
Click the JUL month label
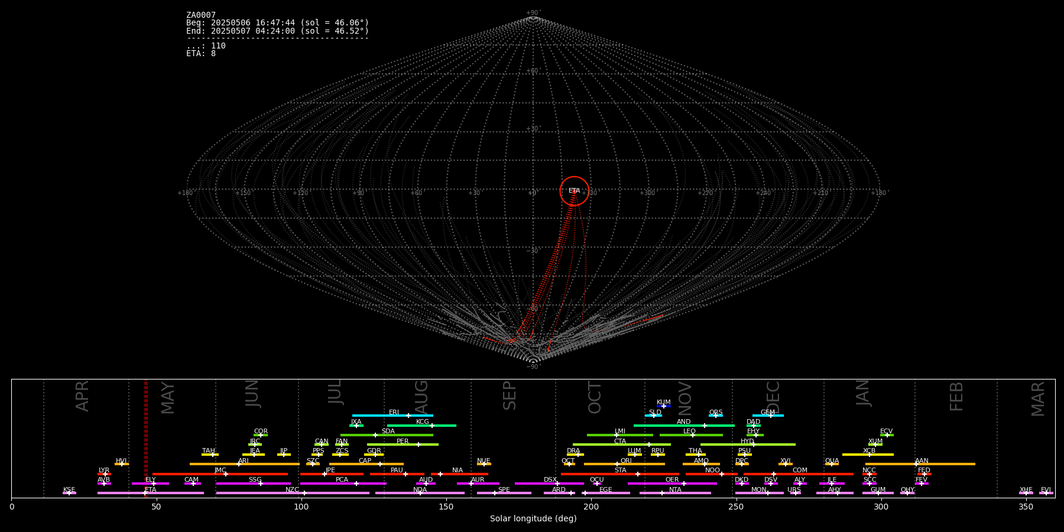tap(335, 391)
